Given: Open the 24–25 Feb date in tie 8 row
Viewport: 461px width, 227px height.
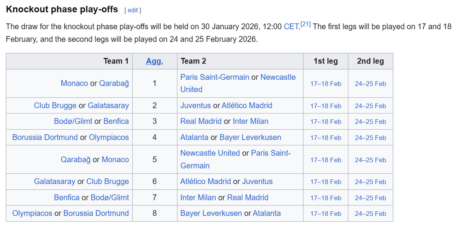Looking at the screenshot, I should click(370, 213).
